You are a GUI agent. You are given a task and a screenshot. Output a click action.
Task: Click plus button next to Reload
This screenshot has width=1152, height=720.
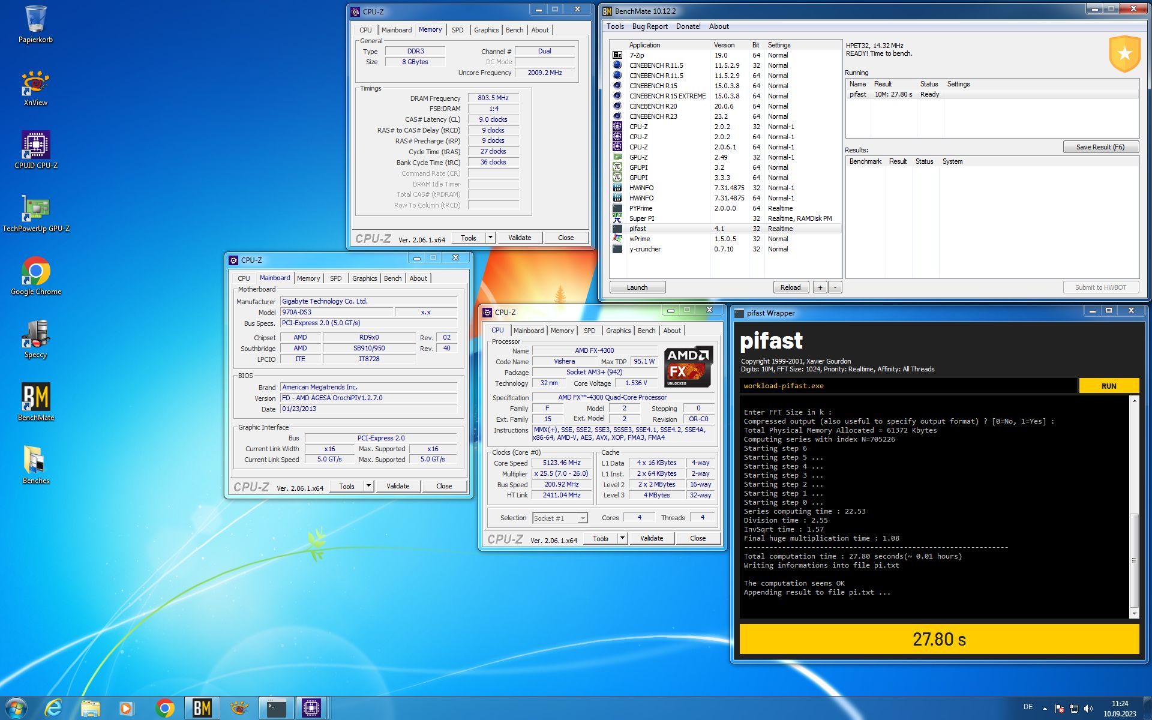[x=820, y=287]
